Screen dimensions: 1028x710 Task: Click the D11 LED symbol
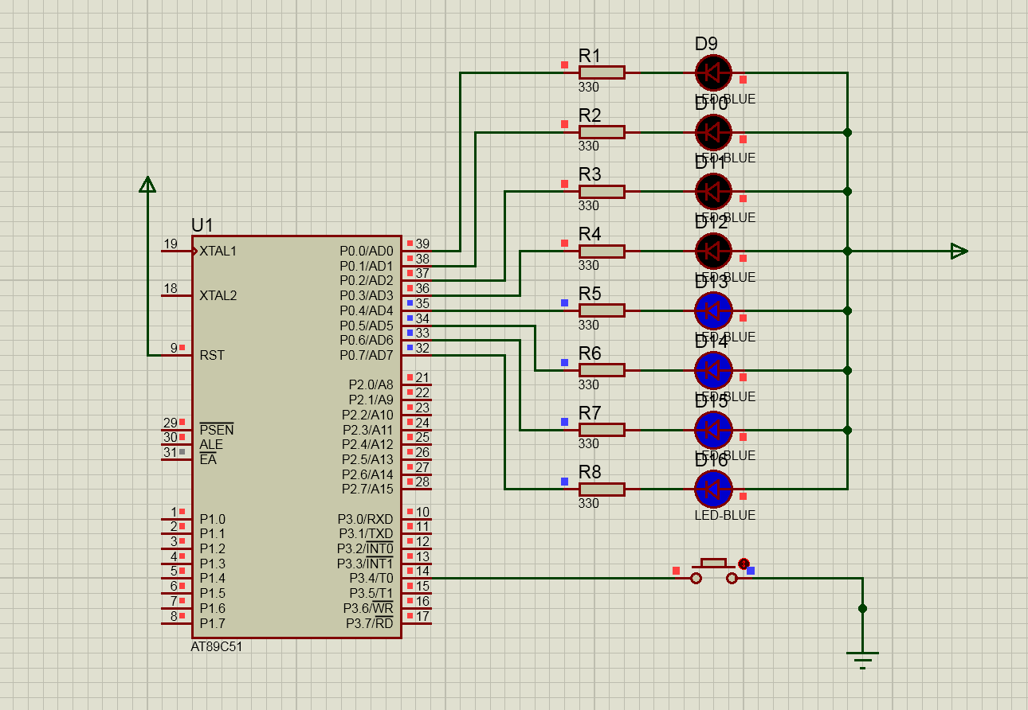pyautogui.click(x=713, y=192)
